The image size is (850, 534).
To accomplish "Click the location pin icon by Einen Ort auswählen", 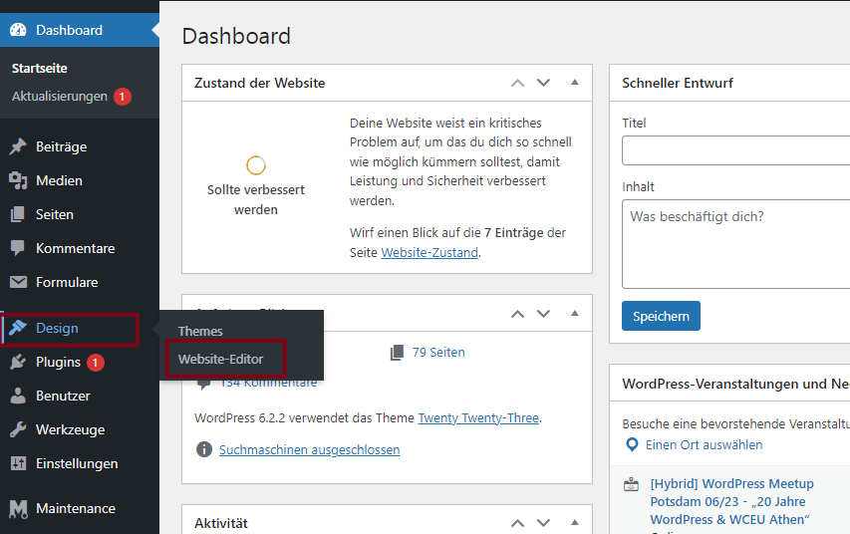I will (632, 445).
